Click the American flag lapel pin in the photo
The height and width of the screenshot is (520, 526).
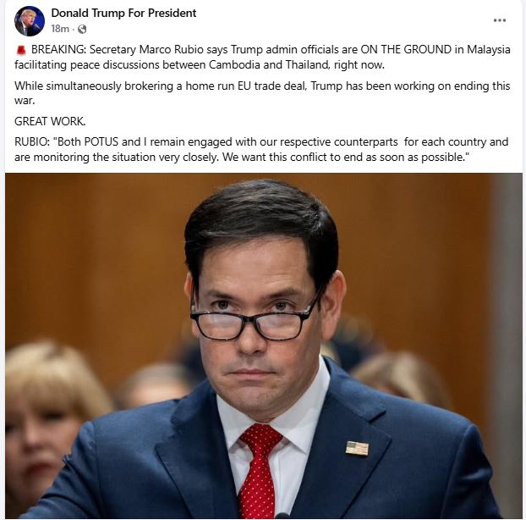[357, 448]
